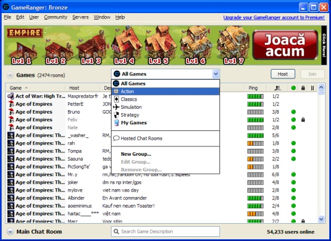The height and width of the screenshot is (241, 331).
Task: Click the search magnifier icon
Action: 116,231
